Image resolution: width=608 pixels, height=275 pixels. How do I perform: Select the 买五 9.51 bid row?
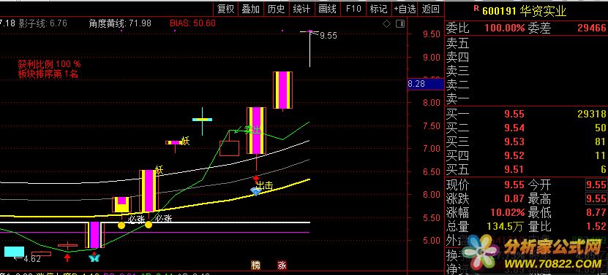coord(526,169)
